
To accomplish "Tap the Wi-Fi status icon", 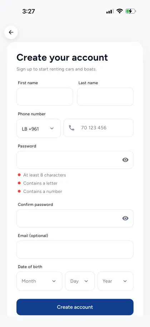I will pos(119,11).
